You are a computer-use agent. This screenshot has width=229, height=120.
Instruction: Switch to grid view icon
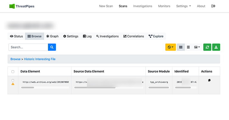[181, 47]
